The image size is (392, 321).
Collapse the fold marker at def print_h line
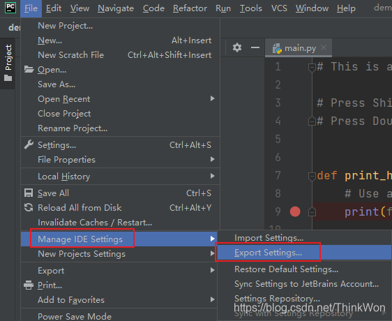point(312,176)
